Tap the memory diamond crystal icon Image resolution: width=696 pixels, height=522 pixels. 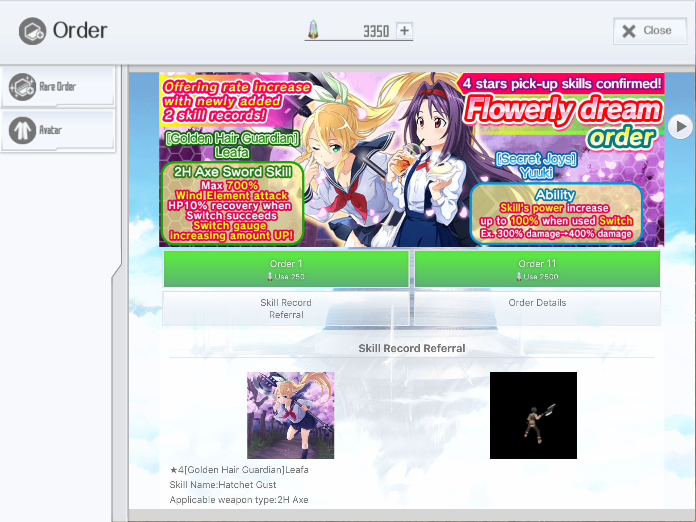pyautogui.click(x=313, y=30)
